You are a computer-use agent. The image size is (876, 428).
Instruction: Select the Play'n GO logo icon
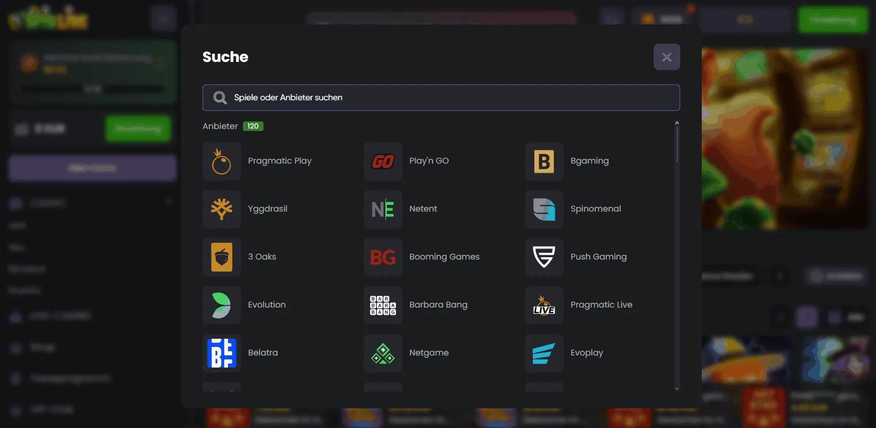383,161
